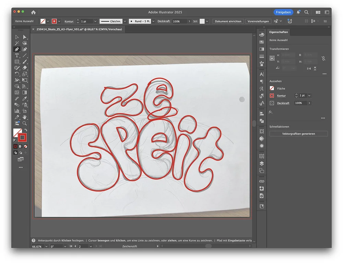Image resolution: width=343 pixels, height=263 pixels.
Task: Open the Color palette panel icon
Action: pyautogui.click(x=262, y=35)
